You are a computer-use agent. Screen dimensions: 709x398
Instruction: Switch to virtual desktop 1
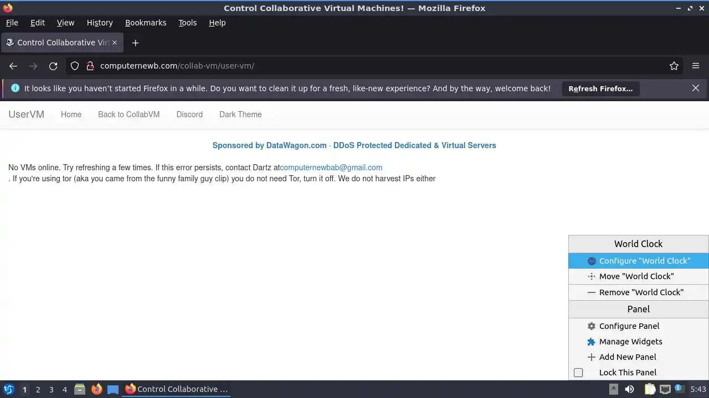24,390
